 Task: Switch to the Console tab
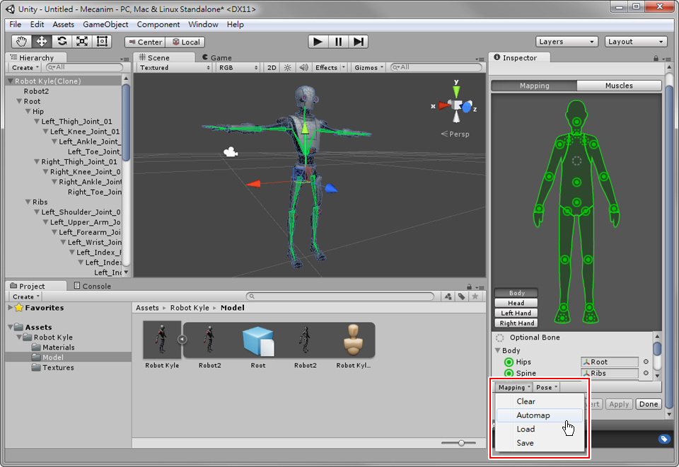pyautogui.click(x=92, y=286)
